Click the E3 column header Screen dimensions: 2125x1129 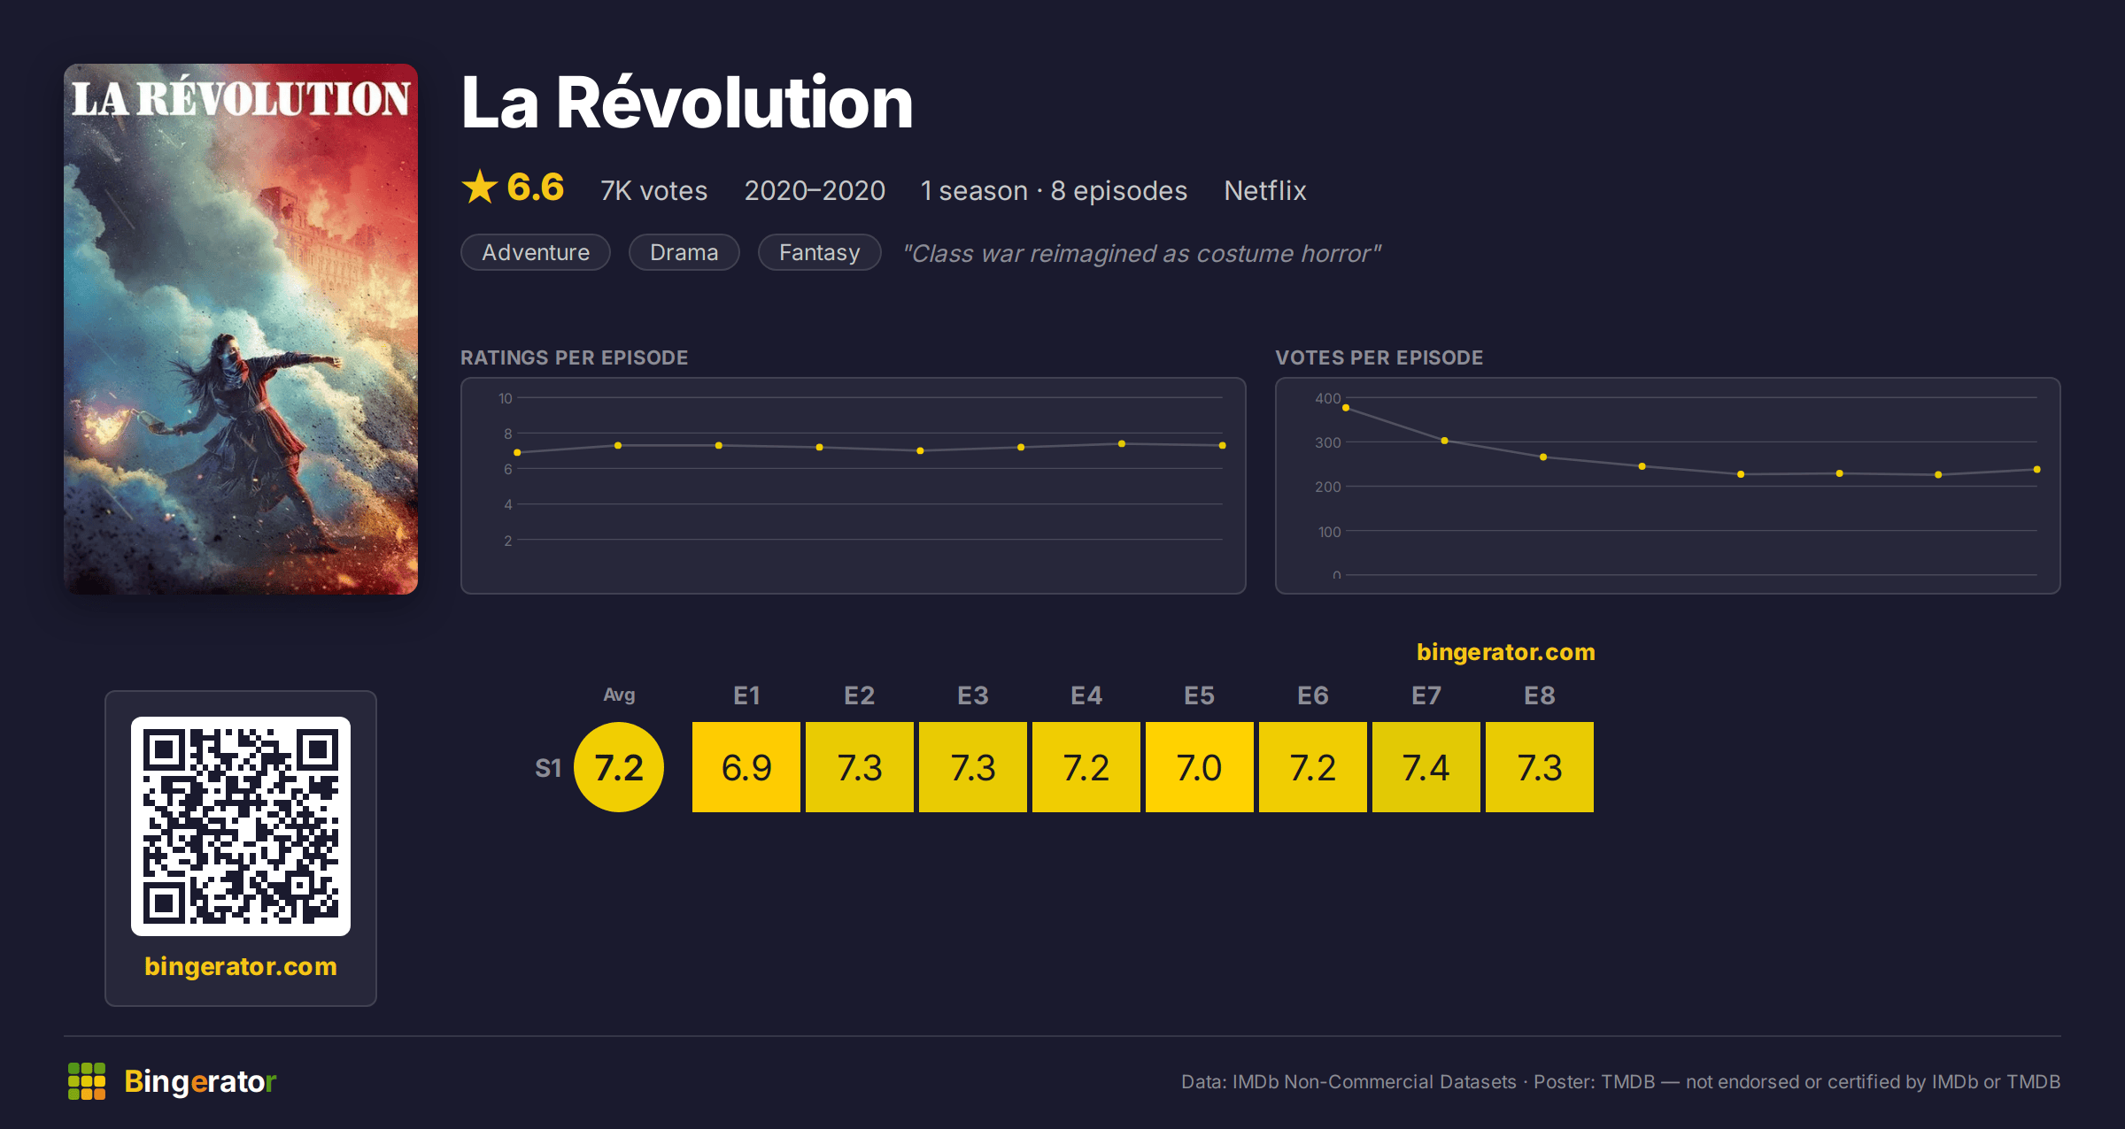pos(973,695)
